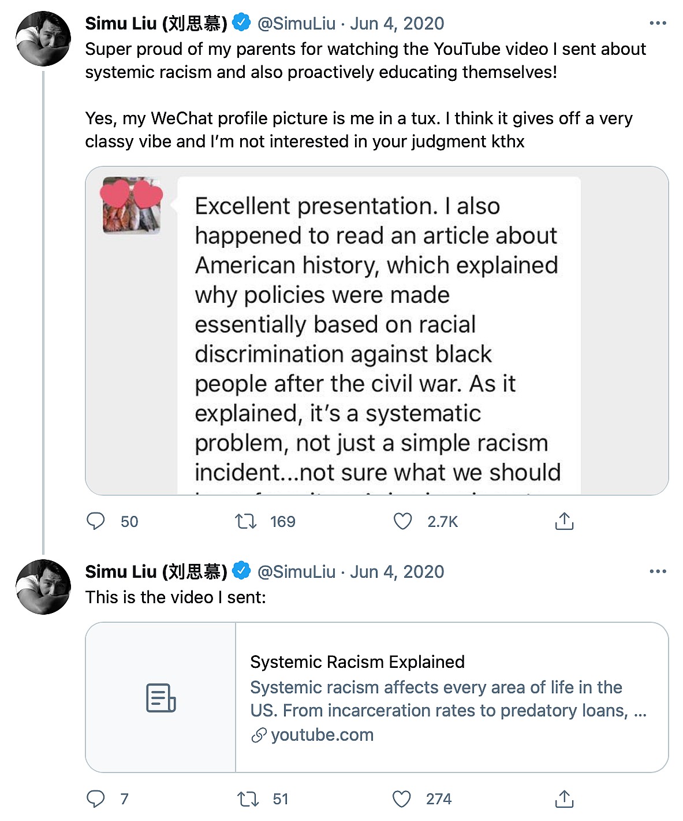Like the tweet with 2.7K likes
Screen dimensions: 683x821
click(x=402, y=521)
